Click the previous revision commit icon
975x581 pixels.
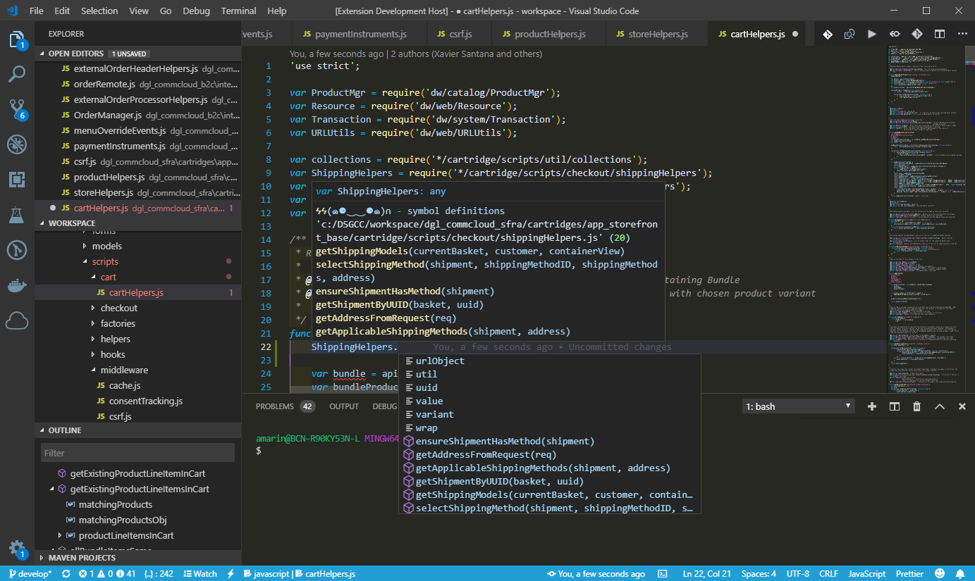[894, 34]
